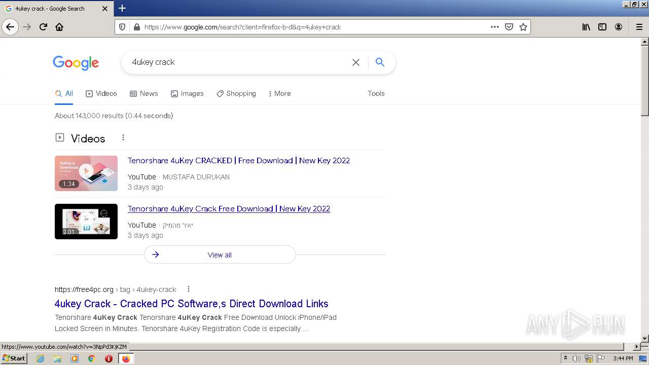Image resolution: width=649 pixels, height=365 pixels.
Task: Submit search with magnifier icon
Action: [380, 62]
